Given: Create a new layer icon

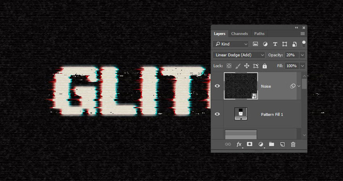Looking at the screenshot, I should click(282, 144).
